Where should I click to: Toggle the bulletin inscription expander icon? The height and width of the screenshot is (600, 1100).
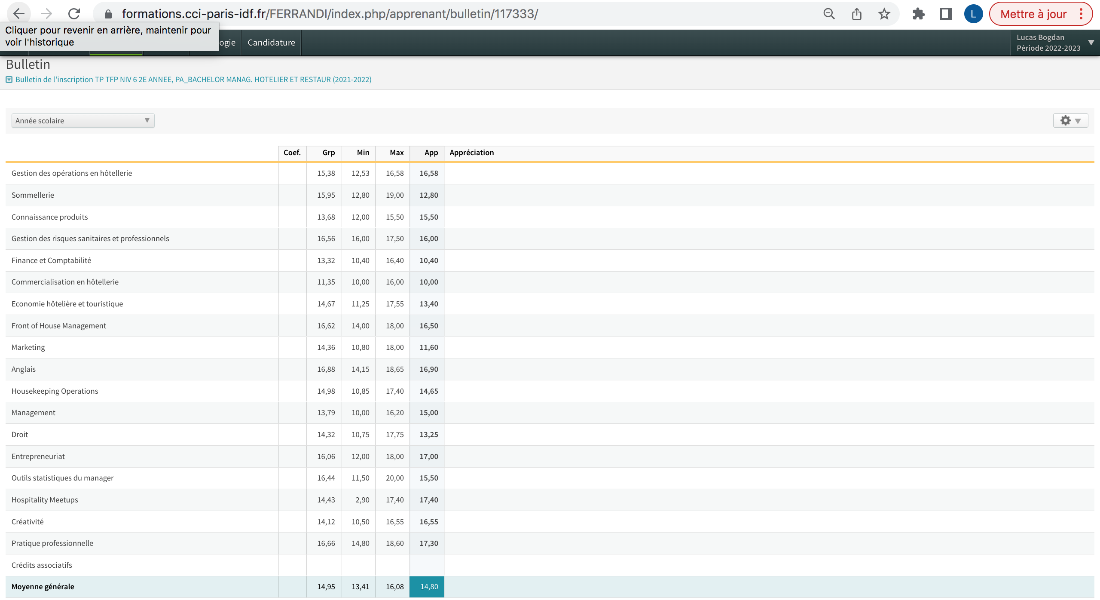pos(9,80)
